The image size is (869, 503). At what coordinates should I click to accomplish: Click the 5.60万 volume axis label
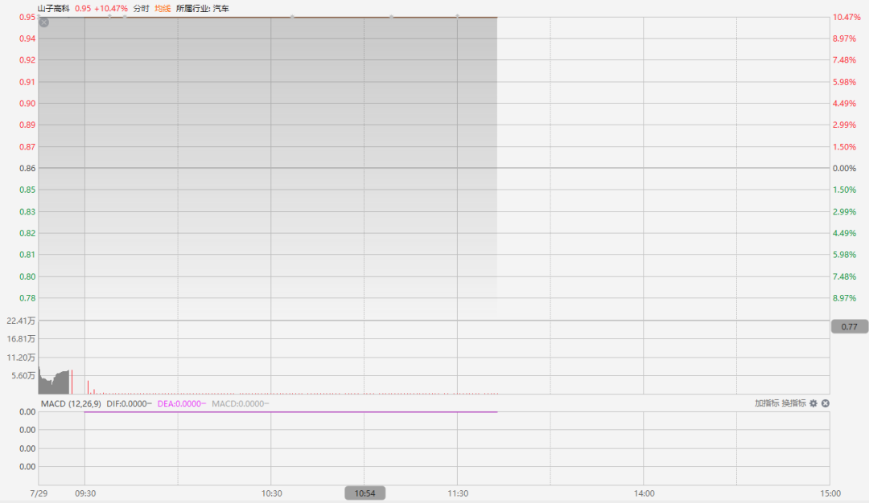pos(23,376)
